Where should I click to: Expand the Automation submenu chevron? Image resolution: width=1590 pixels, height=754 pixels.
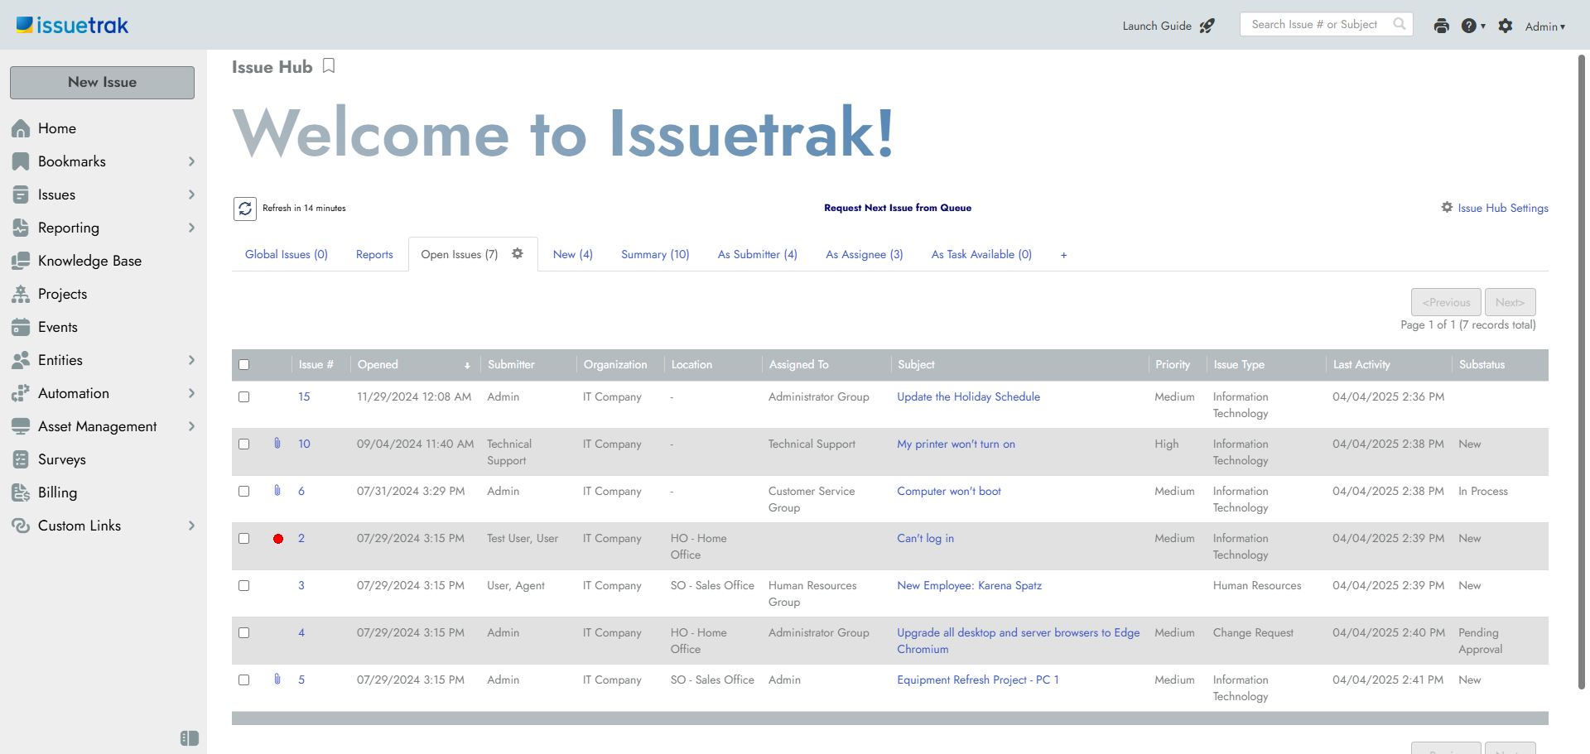pos(191,393)
